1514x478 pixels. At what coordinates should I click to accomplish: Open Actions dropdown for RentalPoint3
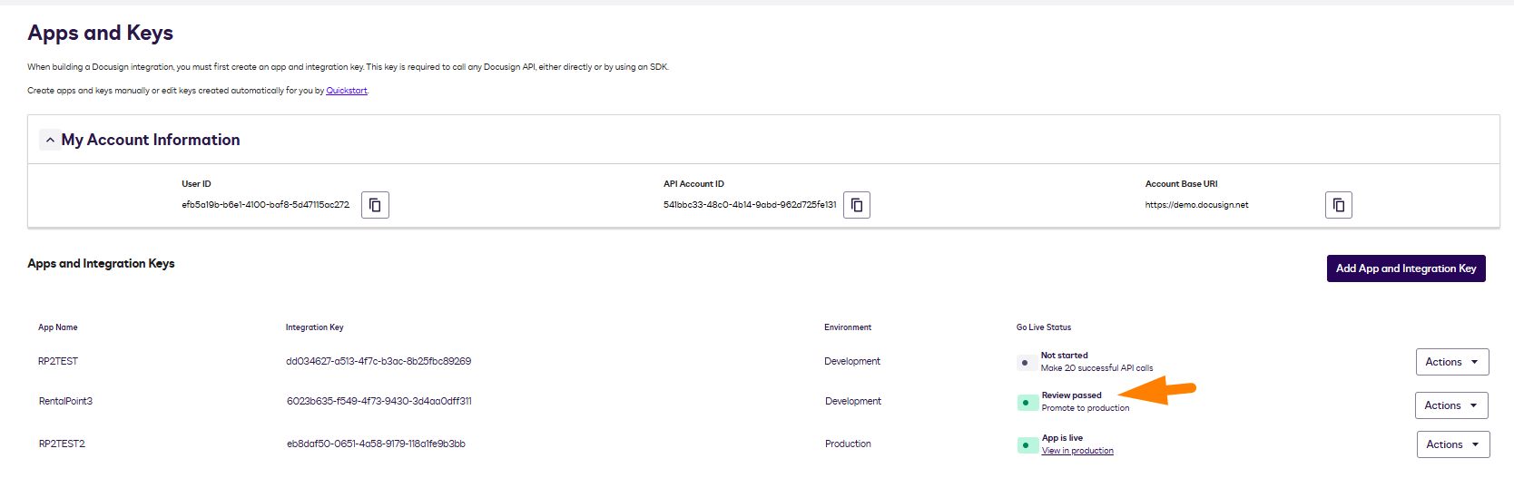click(x=1451, y=405)
